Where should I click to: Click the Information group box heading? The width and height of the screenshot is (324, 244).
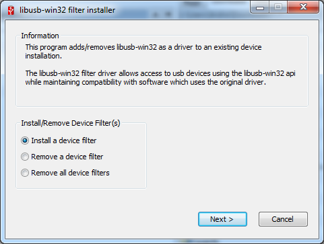tap(40, 36)
